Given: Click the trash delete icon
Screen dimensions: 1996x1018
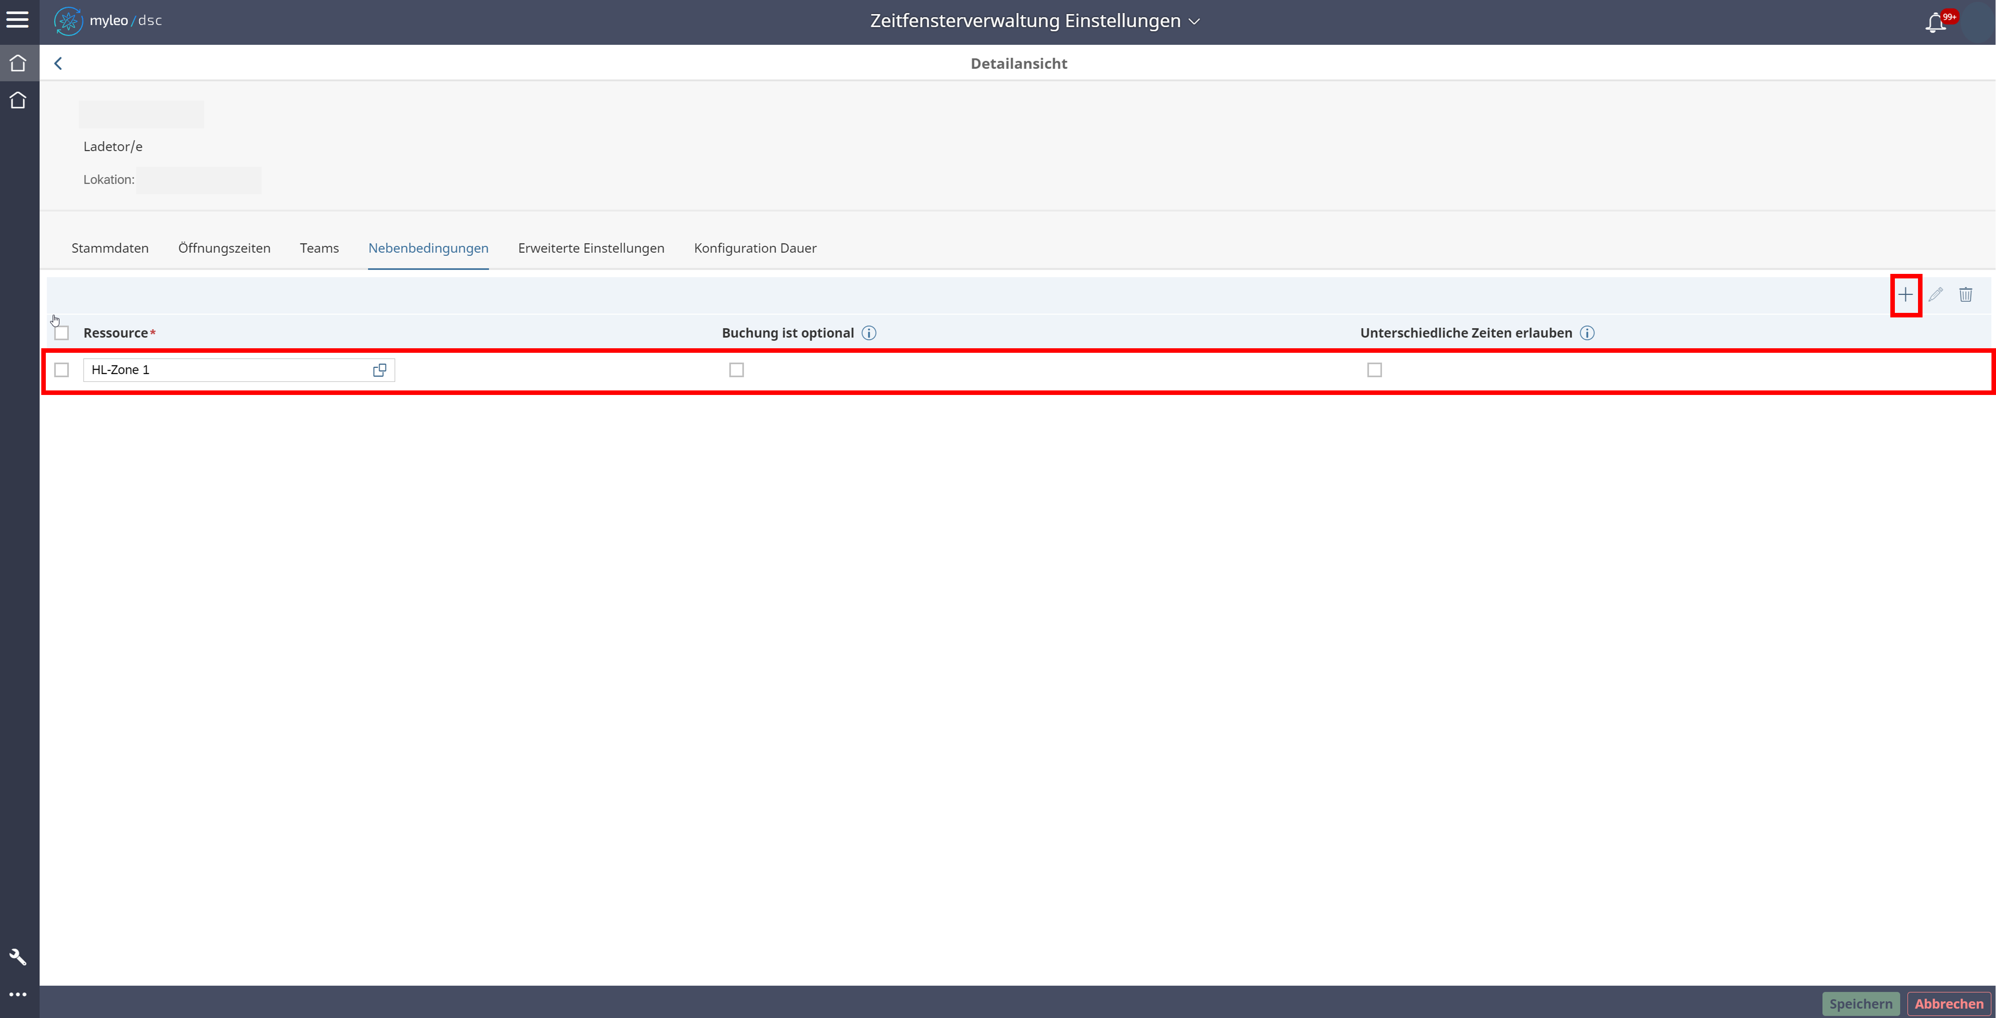Looking at the screenshot, I should 1966,294.
